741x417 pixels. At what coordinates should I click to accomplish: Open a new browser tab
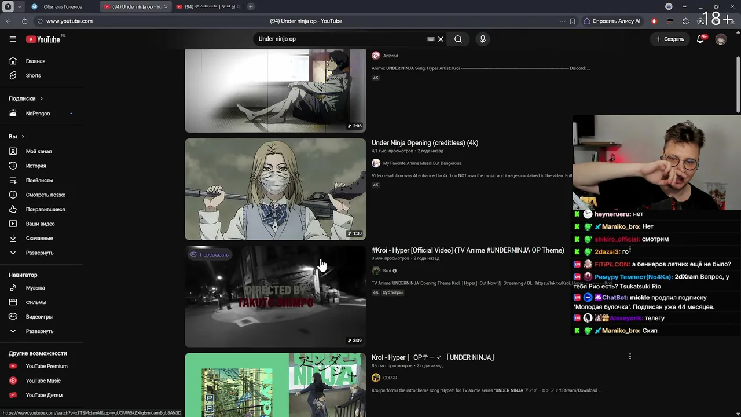(x=251, y=6)
